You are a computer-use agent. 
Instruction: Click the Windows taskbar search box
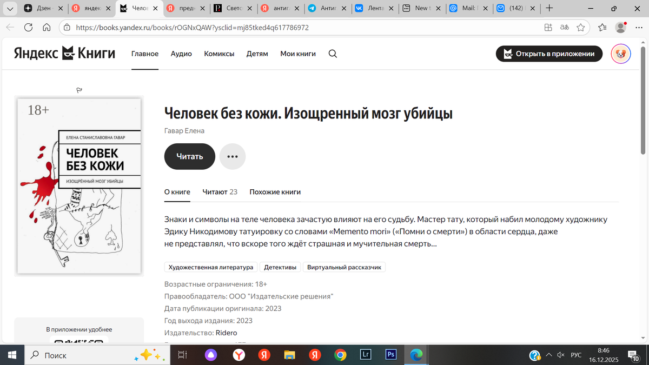pyautogui.click(x=97, y=355)
